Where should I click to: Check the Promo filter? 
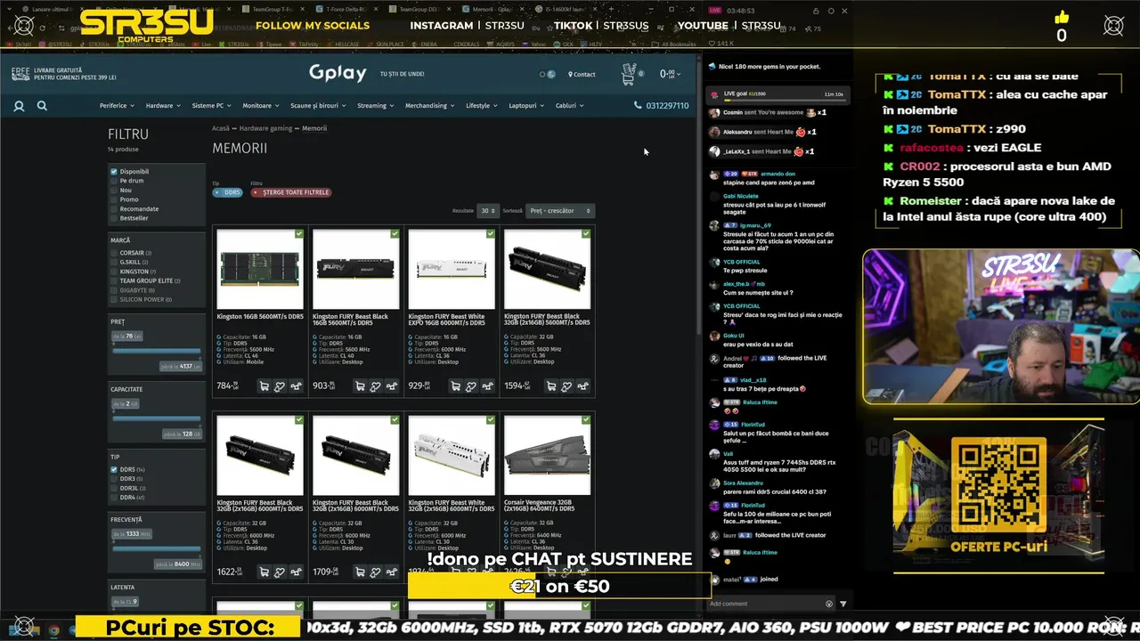click(114, 199)
